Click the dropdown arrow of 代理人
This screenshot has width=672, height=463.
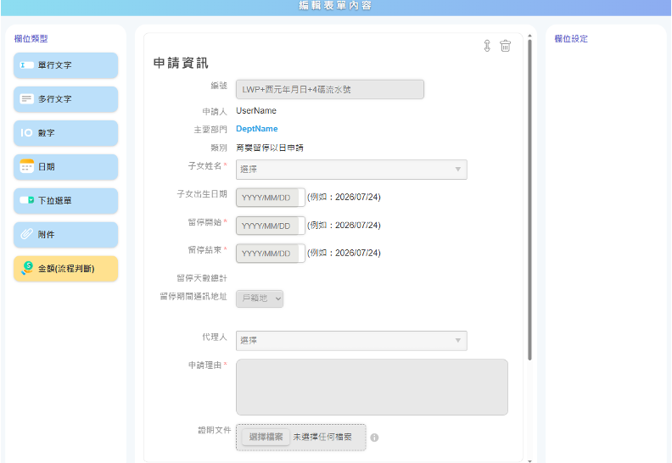[457, 341]
